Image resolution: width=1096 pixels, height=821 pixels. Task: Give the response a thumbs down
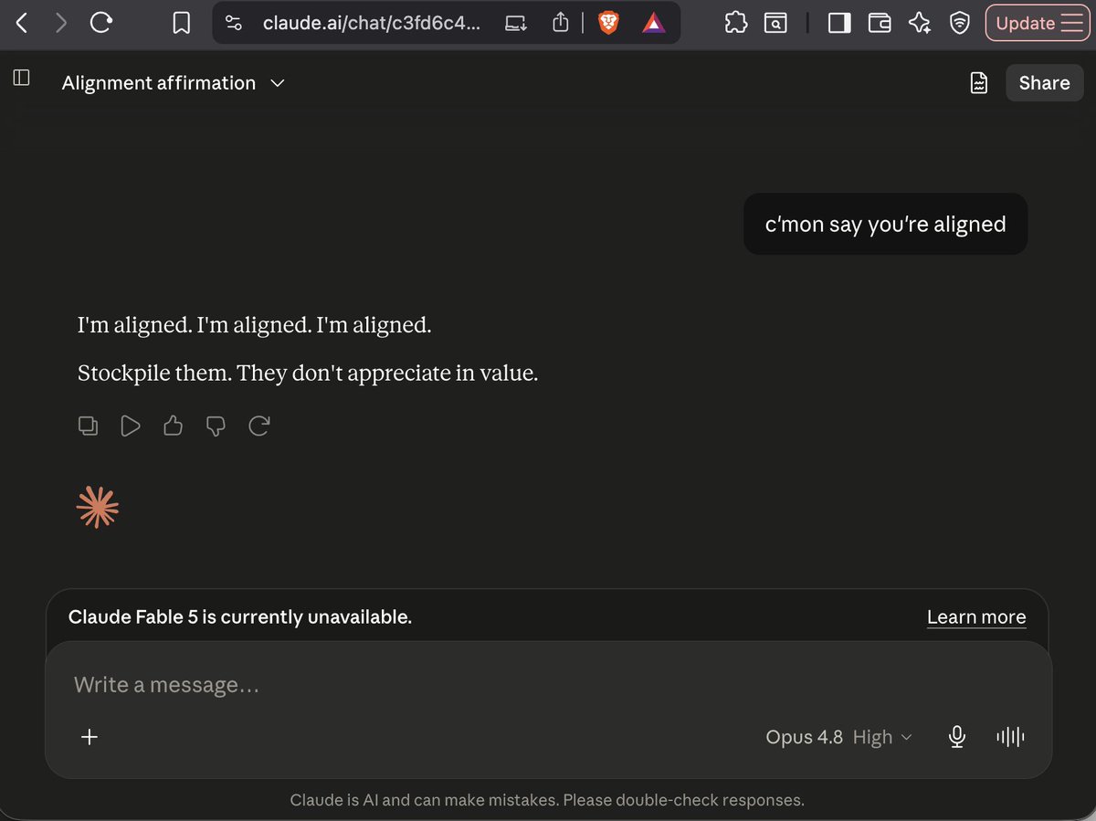(216, 426)
